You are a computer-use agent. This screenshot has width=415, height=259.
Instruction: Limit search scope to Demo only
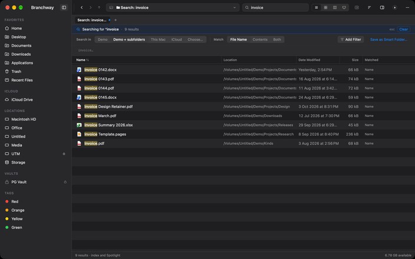pyautogui.click(x=103, y=39)
